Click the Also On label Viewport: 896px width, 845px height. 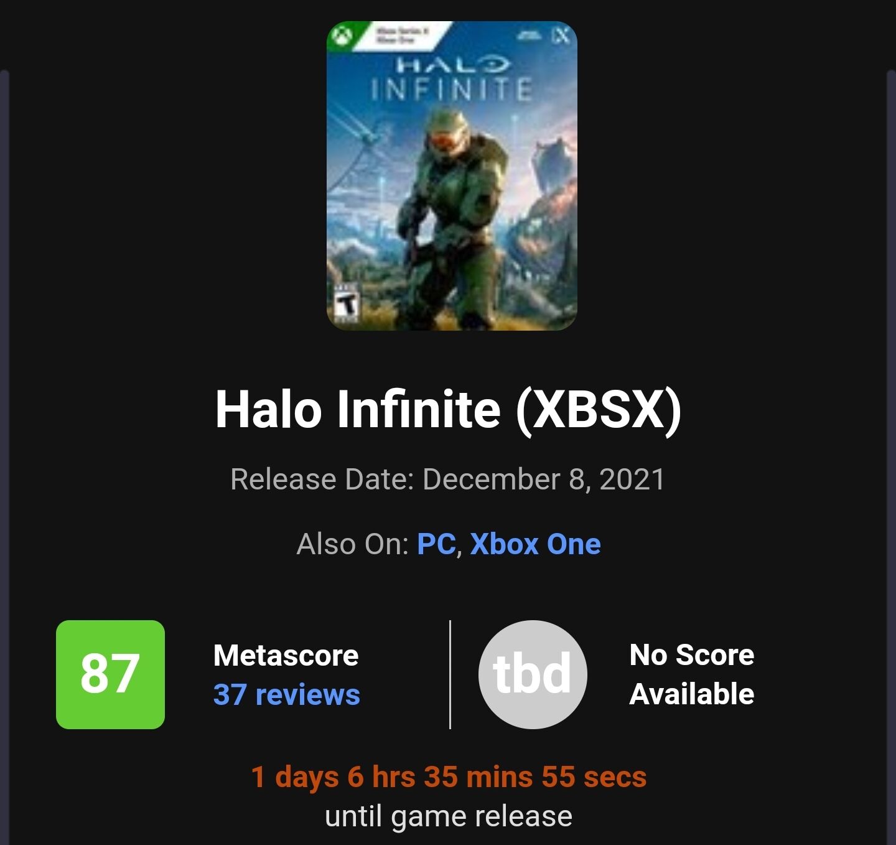(352, 544)
